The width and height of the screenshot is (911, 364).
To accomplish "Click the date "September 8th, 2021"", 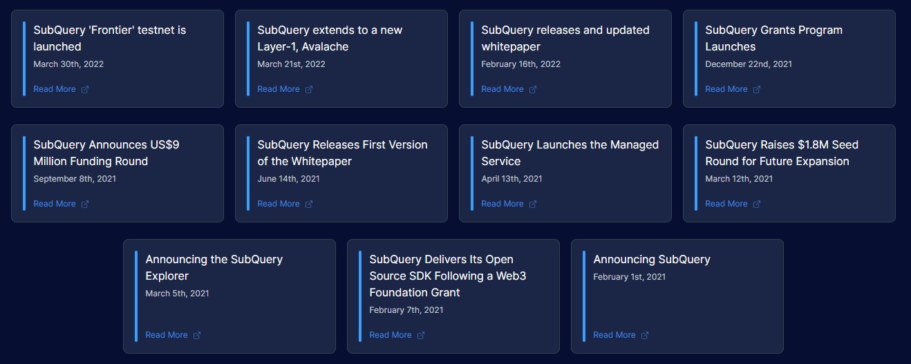I will pos(75,179).
